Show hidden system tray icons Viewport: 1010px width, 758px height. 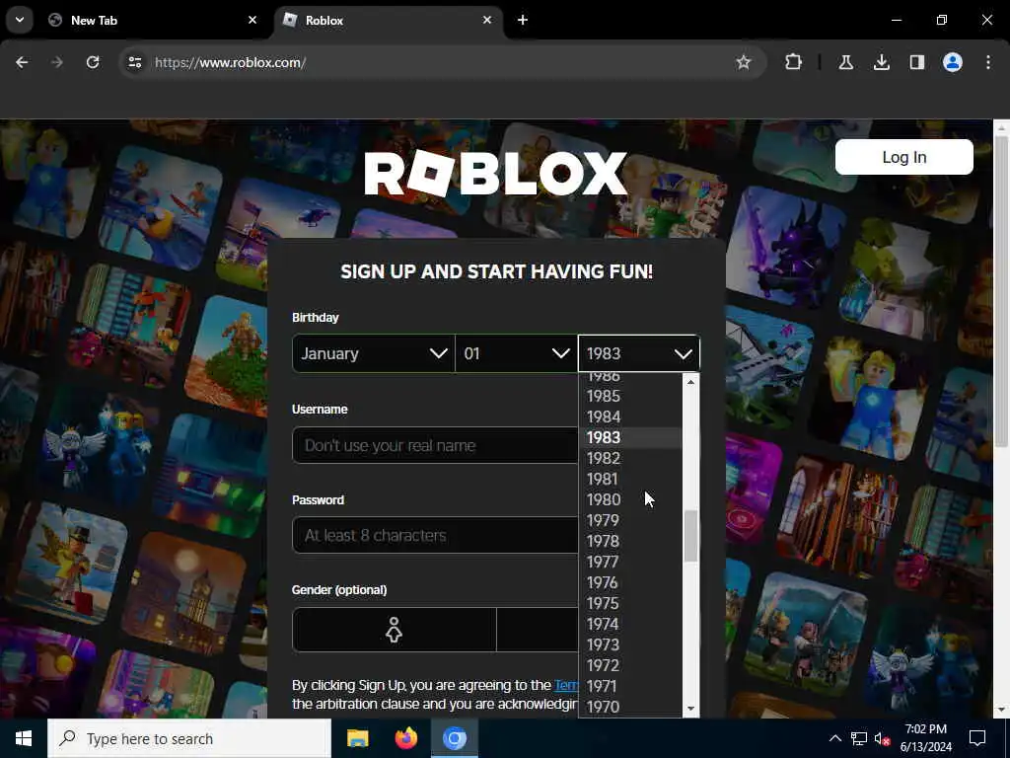pyautogui.click(x=834, y=738)
